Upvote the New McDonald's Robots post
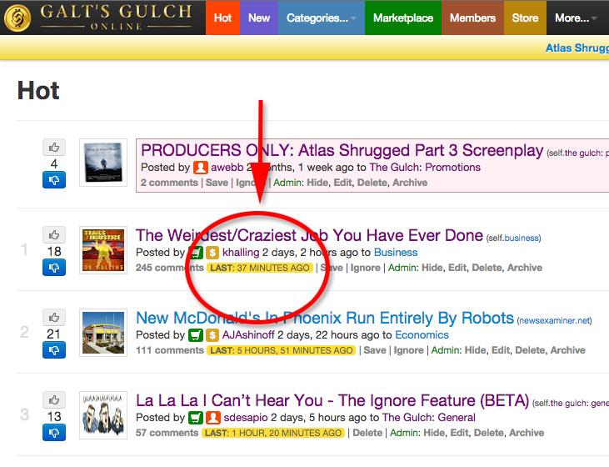Viewport: 609px width, 467px height. point(54,317)
